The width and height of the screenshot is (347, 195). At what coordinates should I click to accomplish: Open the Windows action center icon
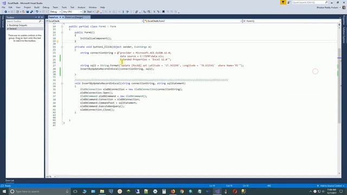(x=341, y=191)
